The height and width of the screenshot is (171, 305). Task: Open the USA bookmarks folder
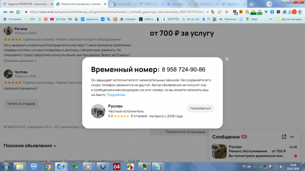(30, 19)
